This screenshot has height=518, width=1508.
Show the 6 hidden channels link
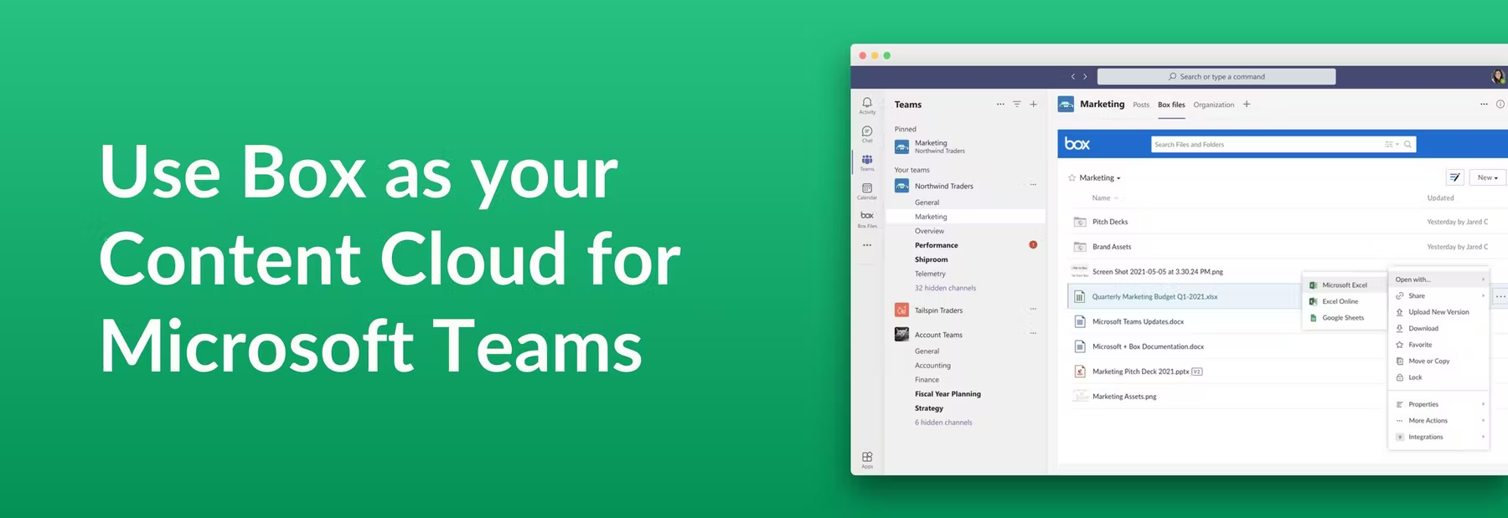(x=943, y=423)
